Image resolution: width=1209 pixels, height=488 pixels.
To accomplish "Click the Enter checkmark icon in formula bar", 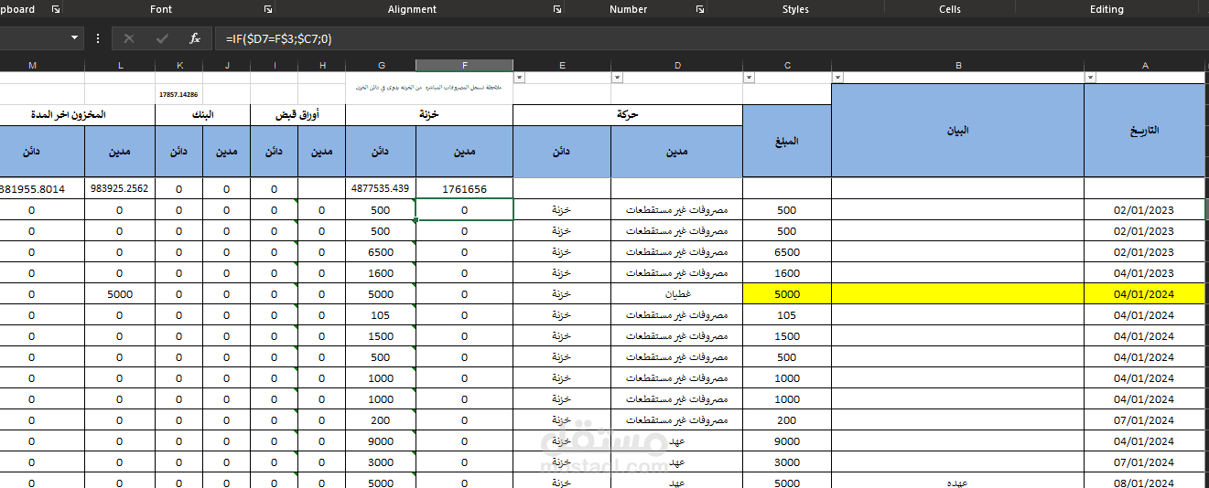I will [x=162, y=38].
